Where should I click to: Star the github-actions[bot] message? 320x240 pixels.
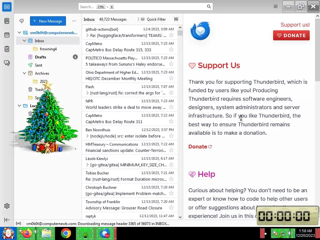(171, 35)
